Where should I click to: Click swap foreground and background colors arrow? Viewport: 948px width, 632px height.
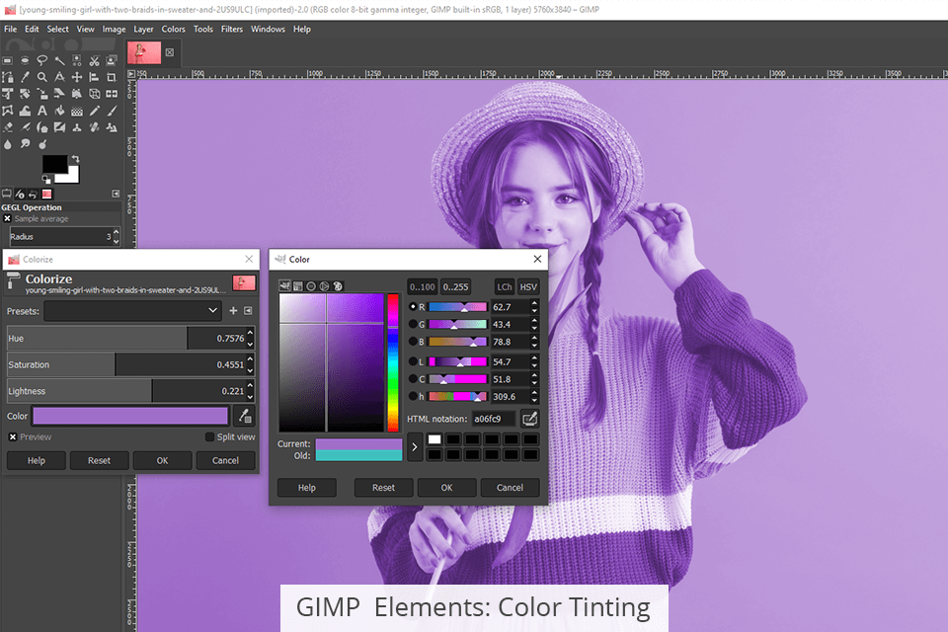click(76, 159)
